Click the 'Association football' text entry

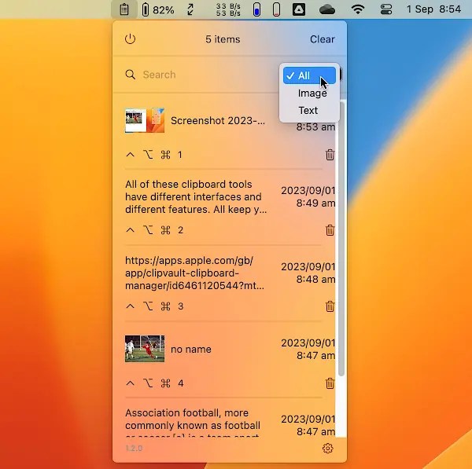point(193,423)
